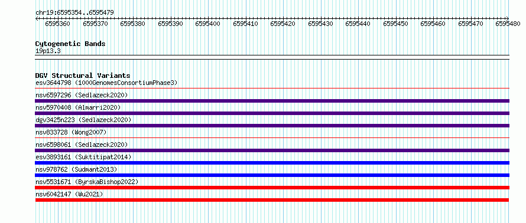This screenshot has height=223, width=526.
Task: Click ruler position 6595380
Action: coord(133,24)
